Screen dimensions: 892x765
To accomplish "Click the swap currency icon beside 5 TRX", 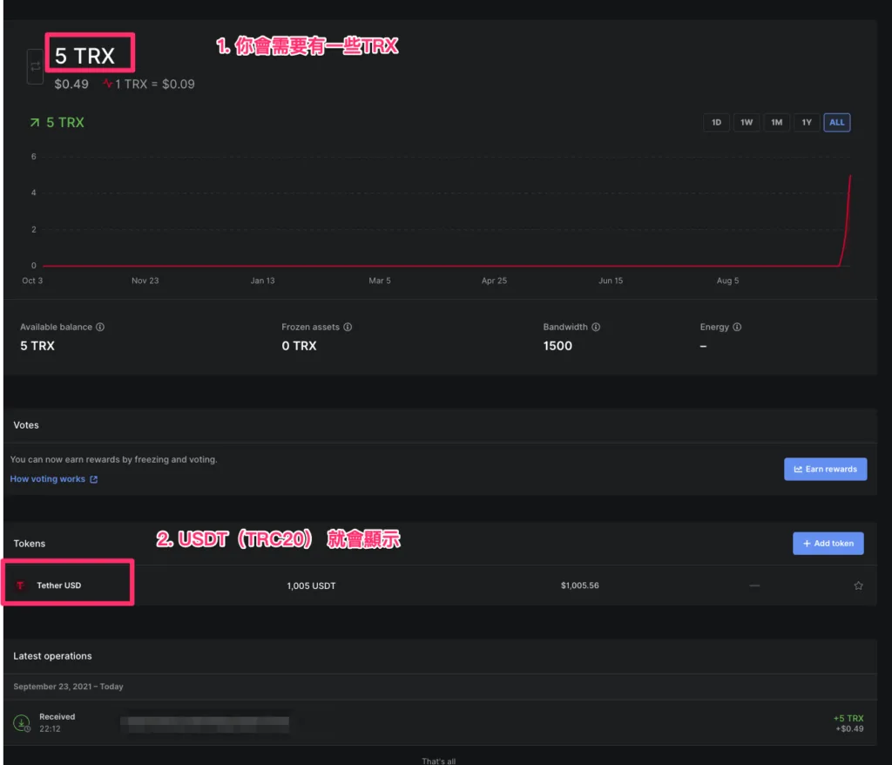I will [35, 67].
